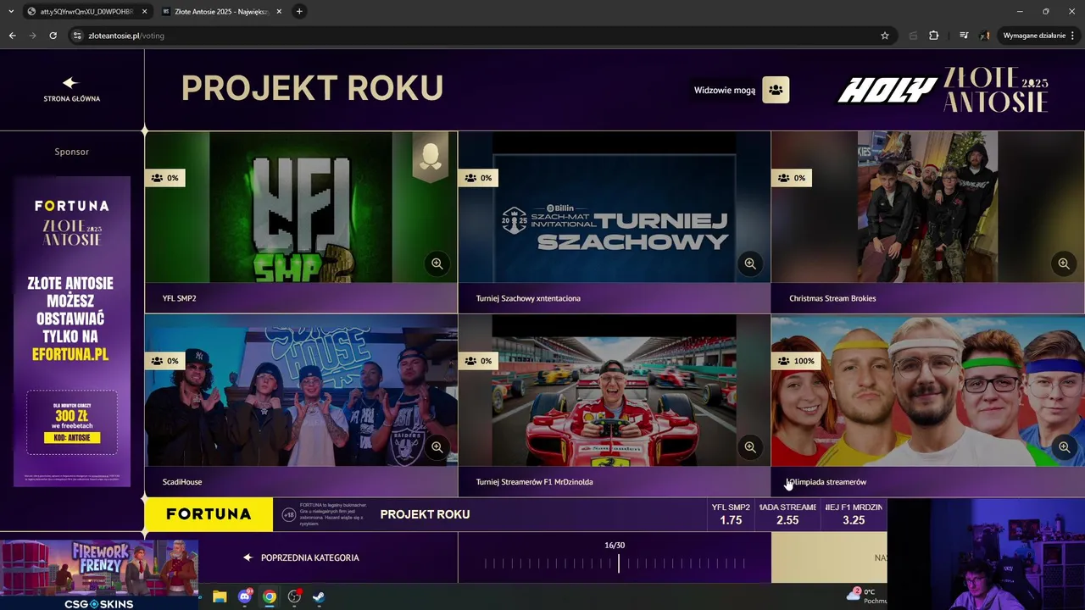Click odds value 3.25
The width and height of the screenshot is (1085, 610).
pos(854,520)
